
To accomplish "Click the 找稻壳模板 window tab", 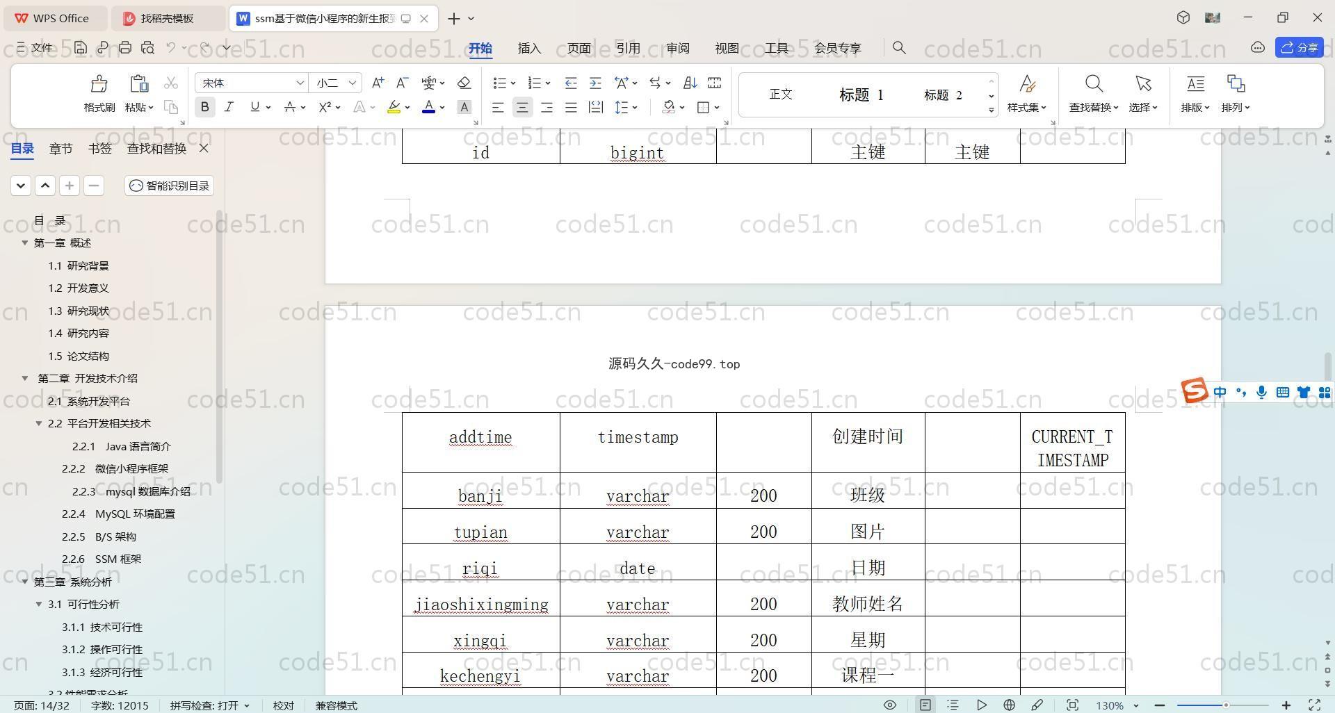I will click(x=168, y=18).
